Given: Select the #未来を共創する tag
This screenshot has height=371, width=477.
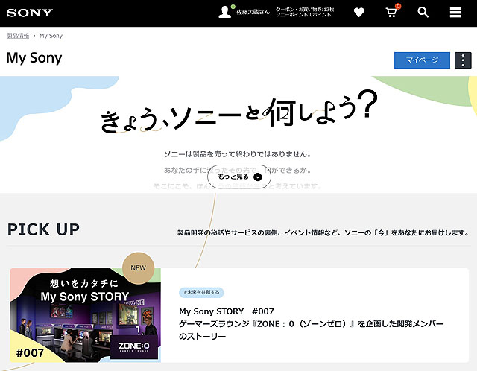Looking at the screenshot, I should [x=201, y=293].
